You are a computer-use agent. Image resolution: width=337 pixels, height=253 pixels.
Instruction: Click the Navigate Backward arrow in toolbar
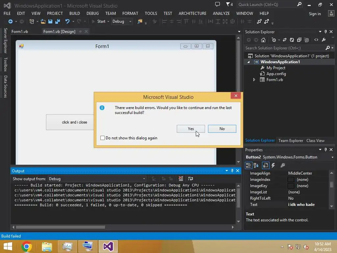pos(10,21)
